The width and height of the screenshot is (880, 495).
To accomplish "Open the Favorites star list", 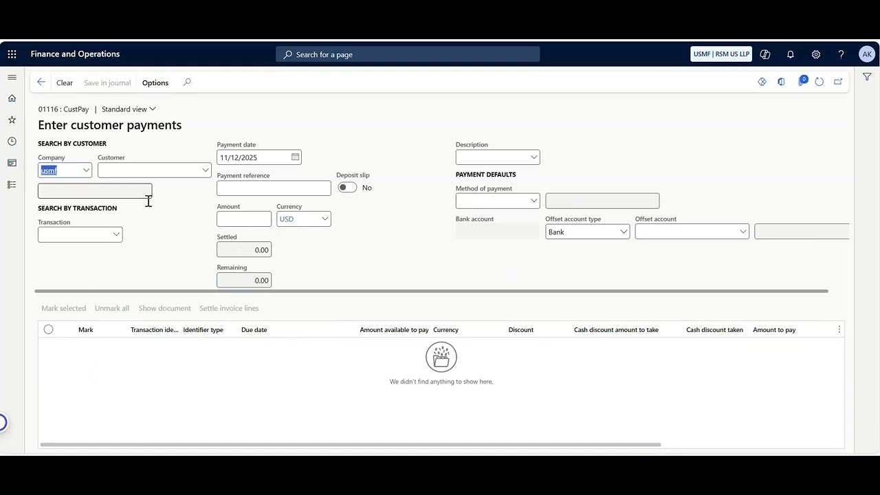I will tap(12, 120).
